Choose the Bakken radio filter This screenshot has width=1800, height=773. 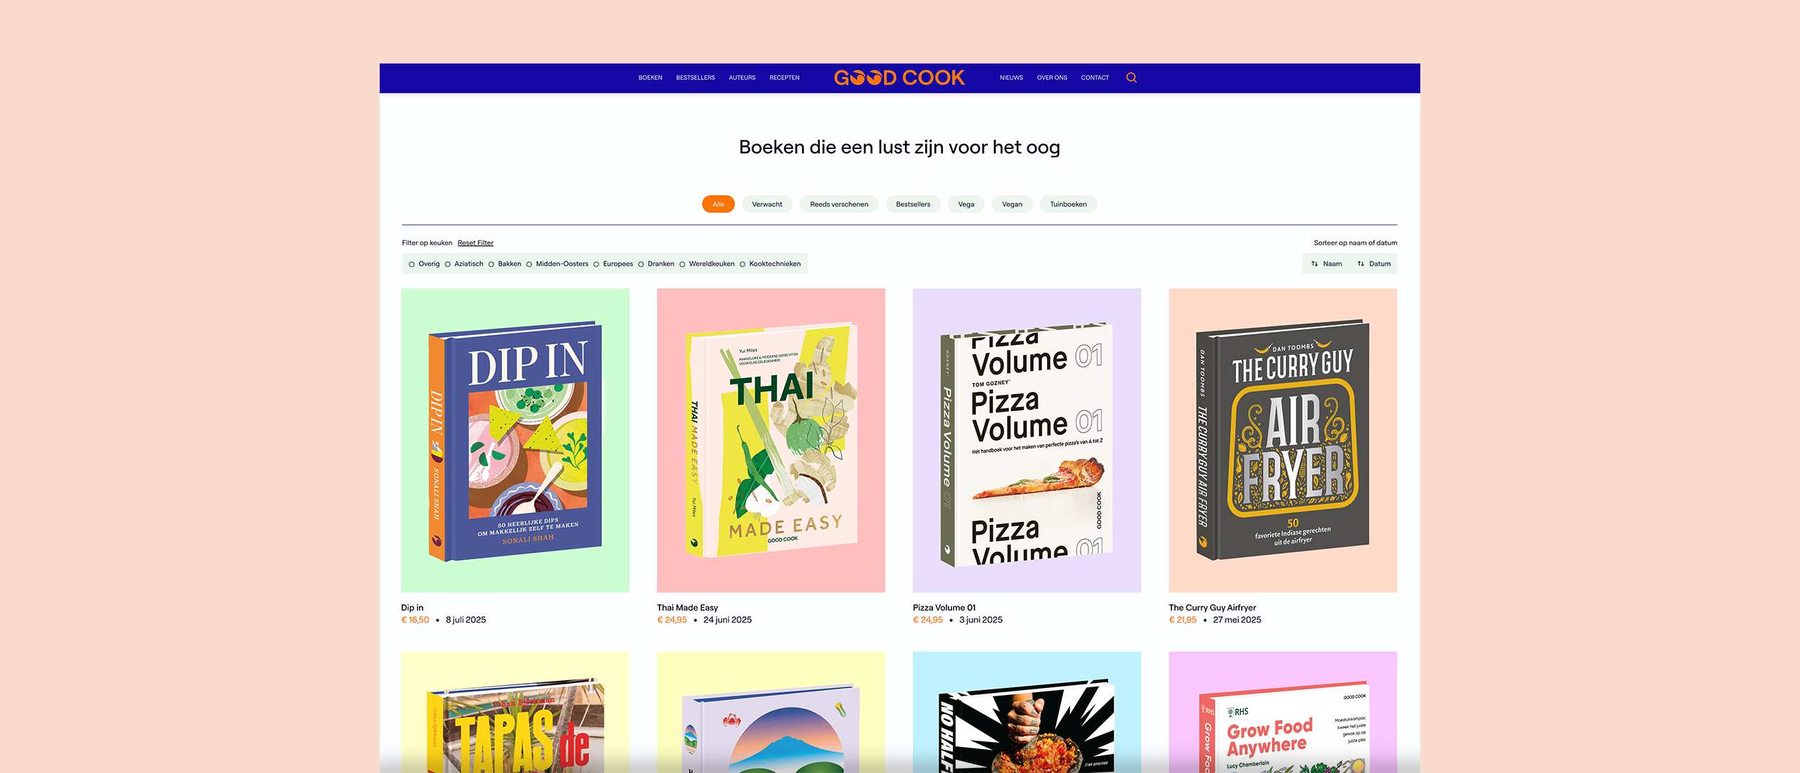point(491,264)
